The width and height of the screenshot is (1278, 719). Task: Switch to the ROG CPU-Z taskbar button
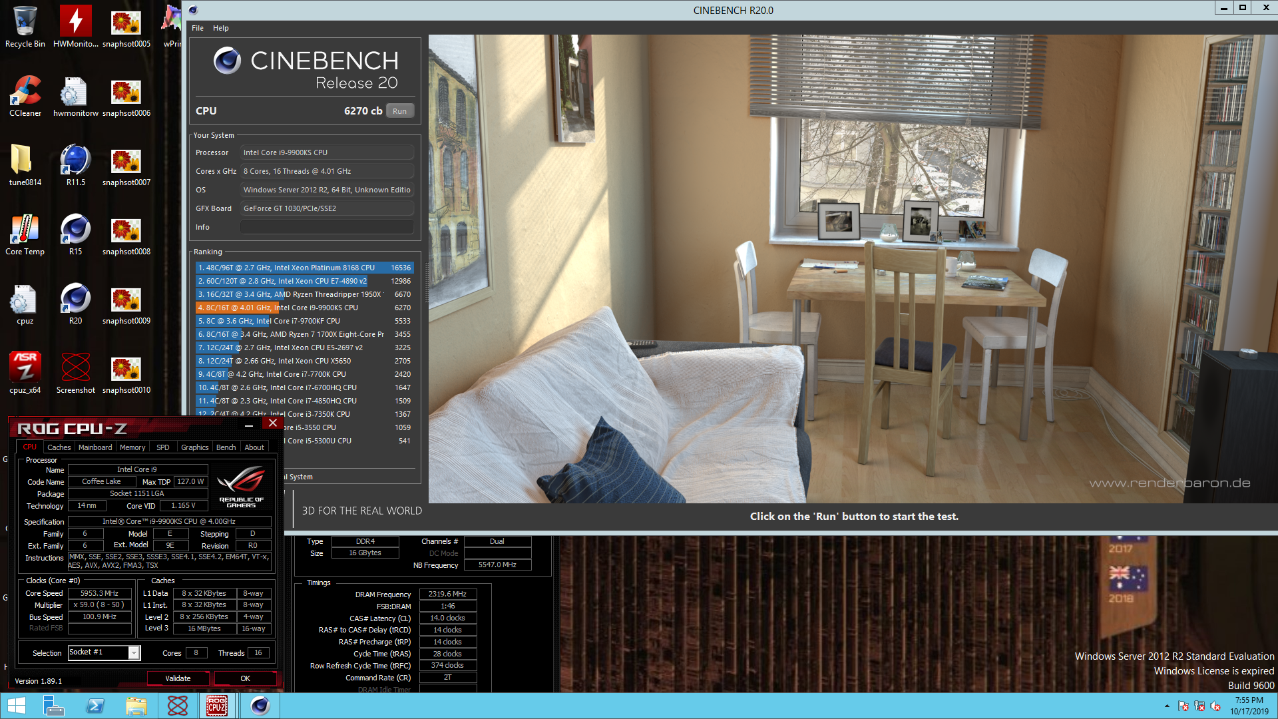pyautogui.click(x=217, y=706)
